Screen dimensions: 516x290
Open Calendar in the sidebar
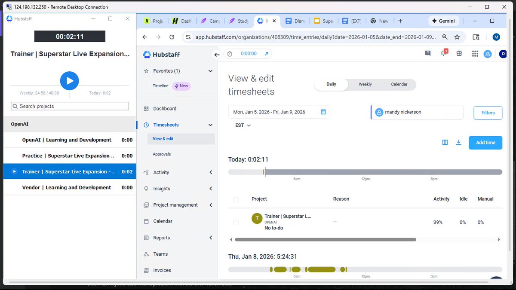click(x=163, y=221)
